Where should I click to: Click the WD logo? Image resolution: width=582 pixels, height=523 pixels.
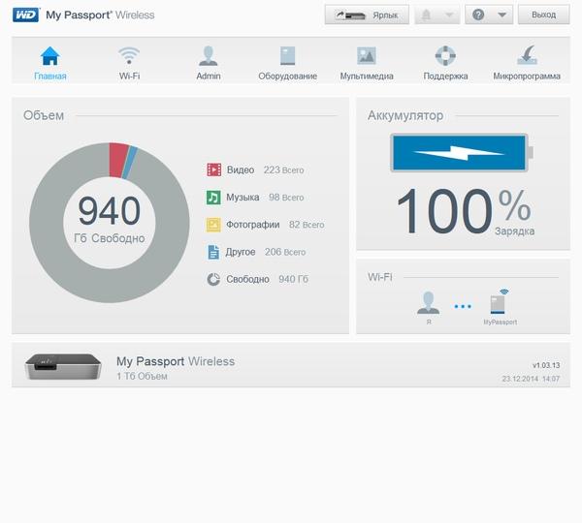25,15
